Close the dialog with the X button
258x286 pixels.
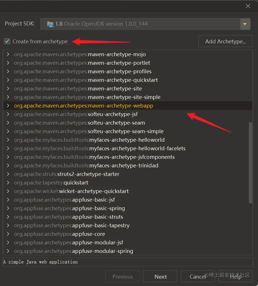[248, 6]
